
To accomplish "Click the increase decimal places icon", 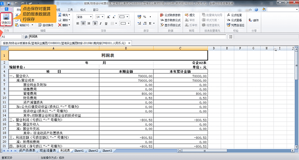I will point(139,23).
